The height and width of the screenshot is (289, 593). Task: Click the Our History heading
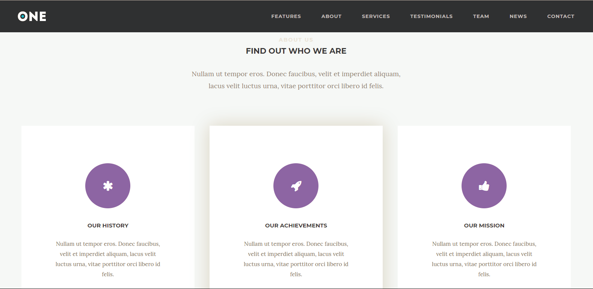108,226
